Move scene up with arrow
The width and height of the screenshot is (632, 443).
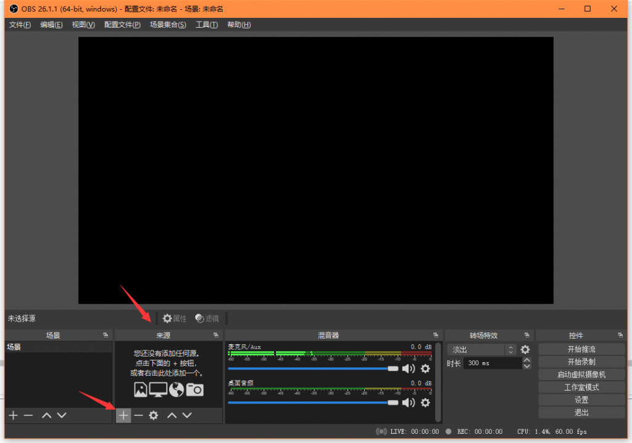(47, 415)
